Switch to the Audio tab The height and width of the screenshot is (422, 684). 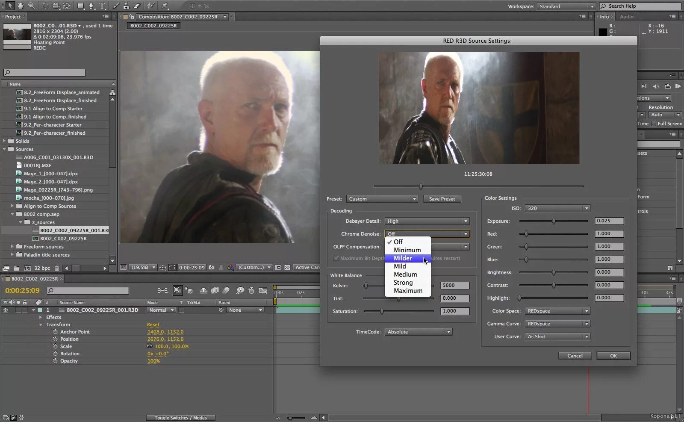627,17
